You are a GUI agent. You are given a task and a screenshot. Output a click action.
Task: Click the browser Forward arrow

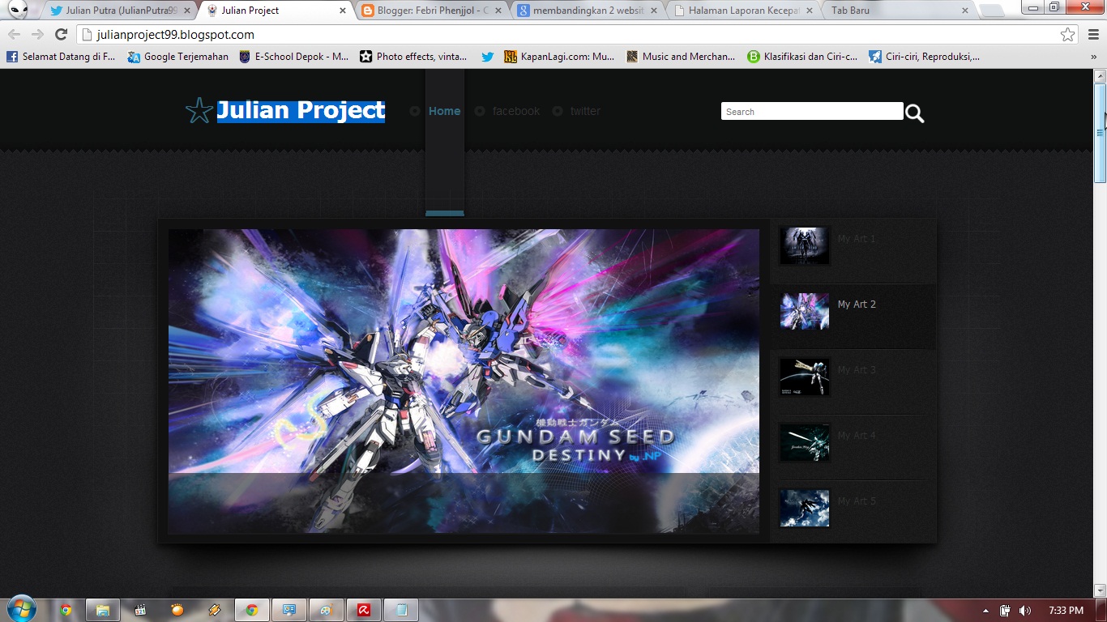click(37, 34)
